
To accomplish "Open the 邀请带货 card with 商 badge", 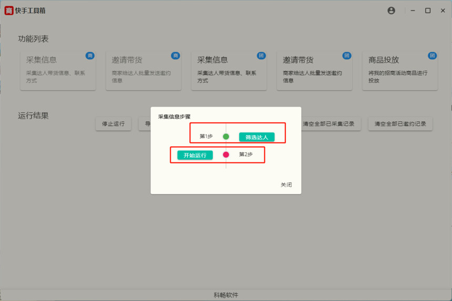I will click(x=143, y=71).
